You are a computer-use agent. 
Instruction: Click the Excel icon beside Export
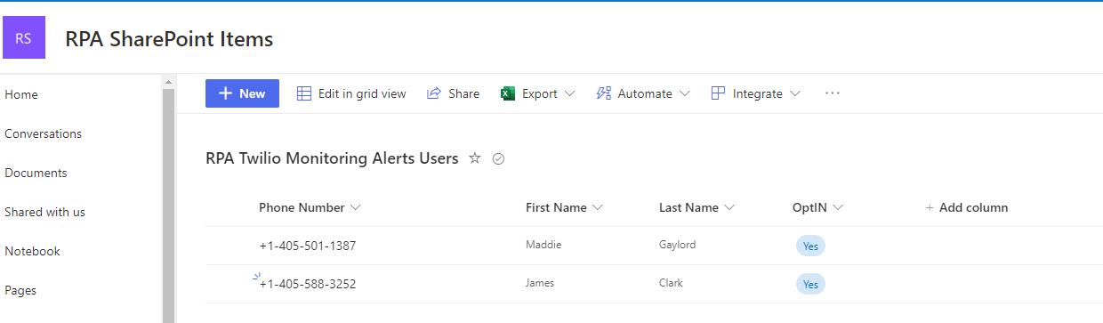(x=508, y=93)
